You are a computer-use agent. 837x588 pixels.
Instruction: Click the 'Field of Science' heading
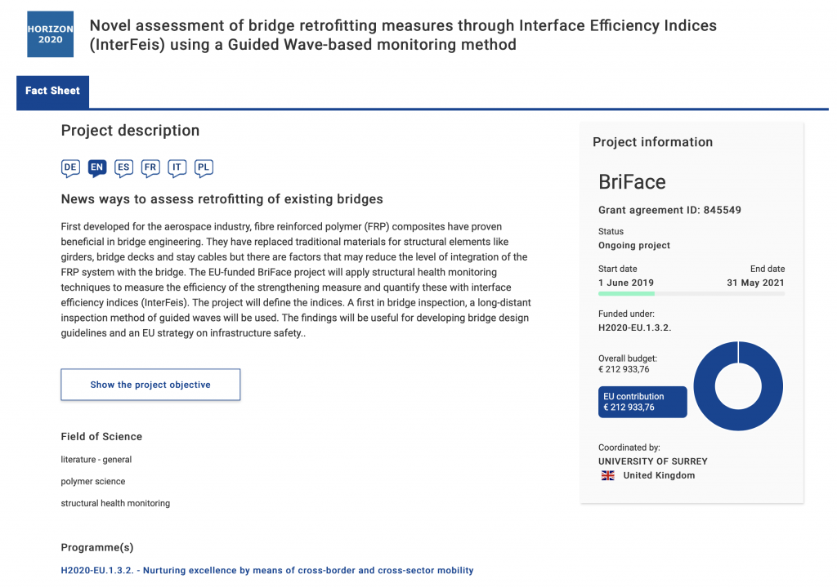click(101, 436)
